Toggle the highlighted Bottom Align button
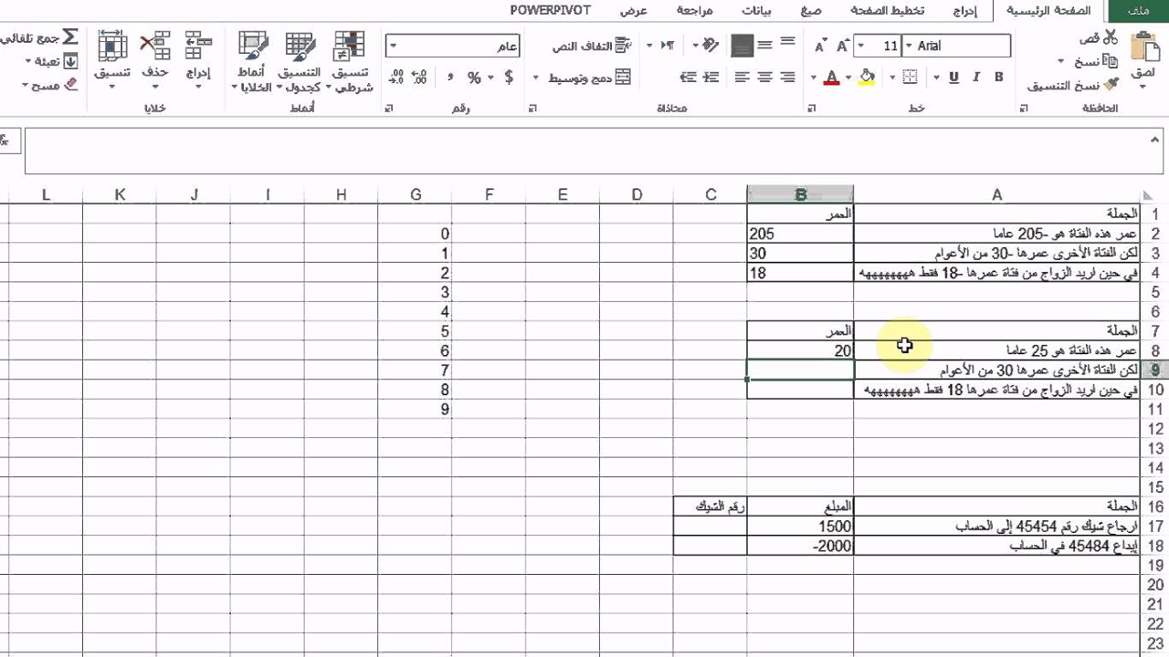This screenshot has width=1169, height=657. point(742,45)
